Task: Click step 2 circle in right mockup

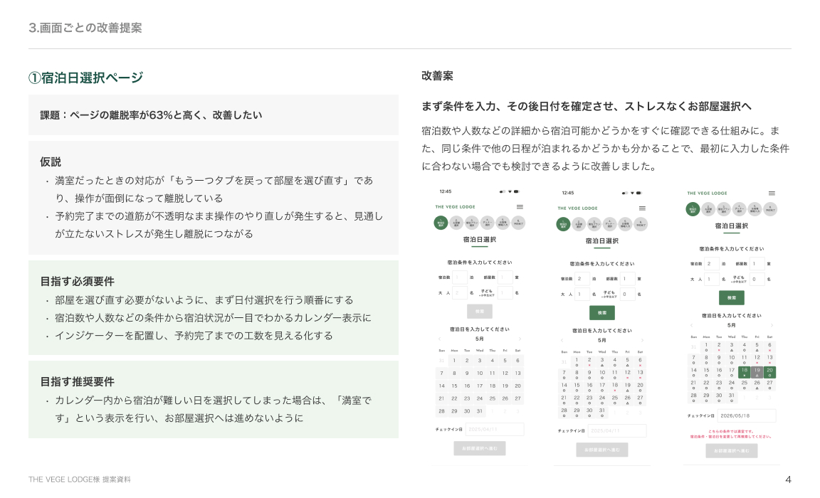Action: pyautogui.click(x=708, y=208)
